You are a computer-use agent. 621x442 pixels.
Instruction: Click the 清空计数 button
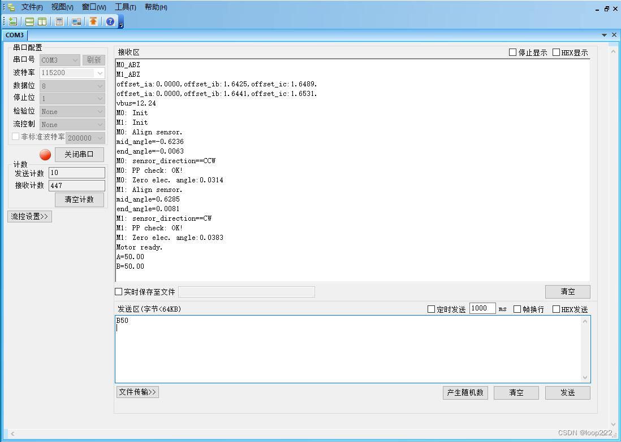click(79, 200)
